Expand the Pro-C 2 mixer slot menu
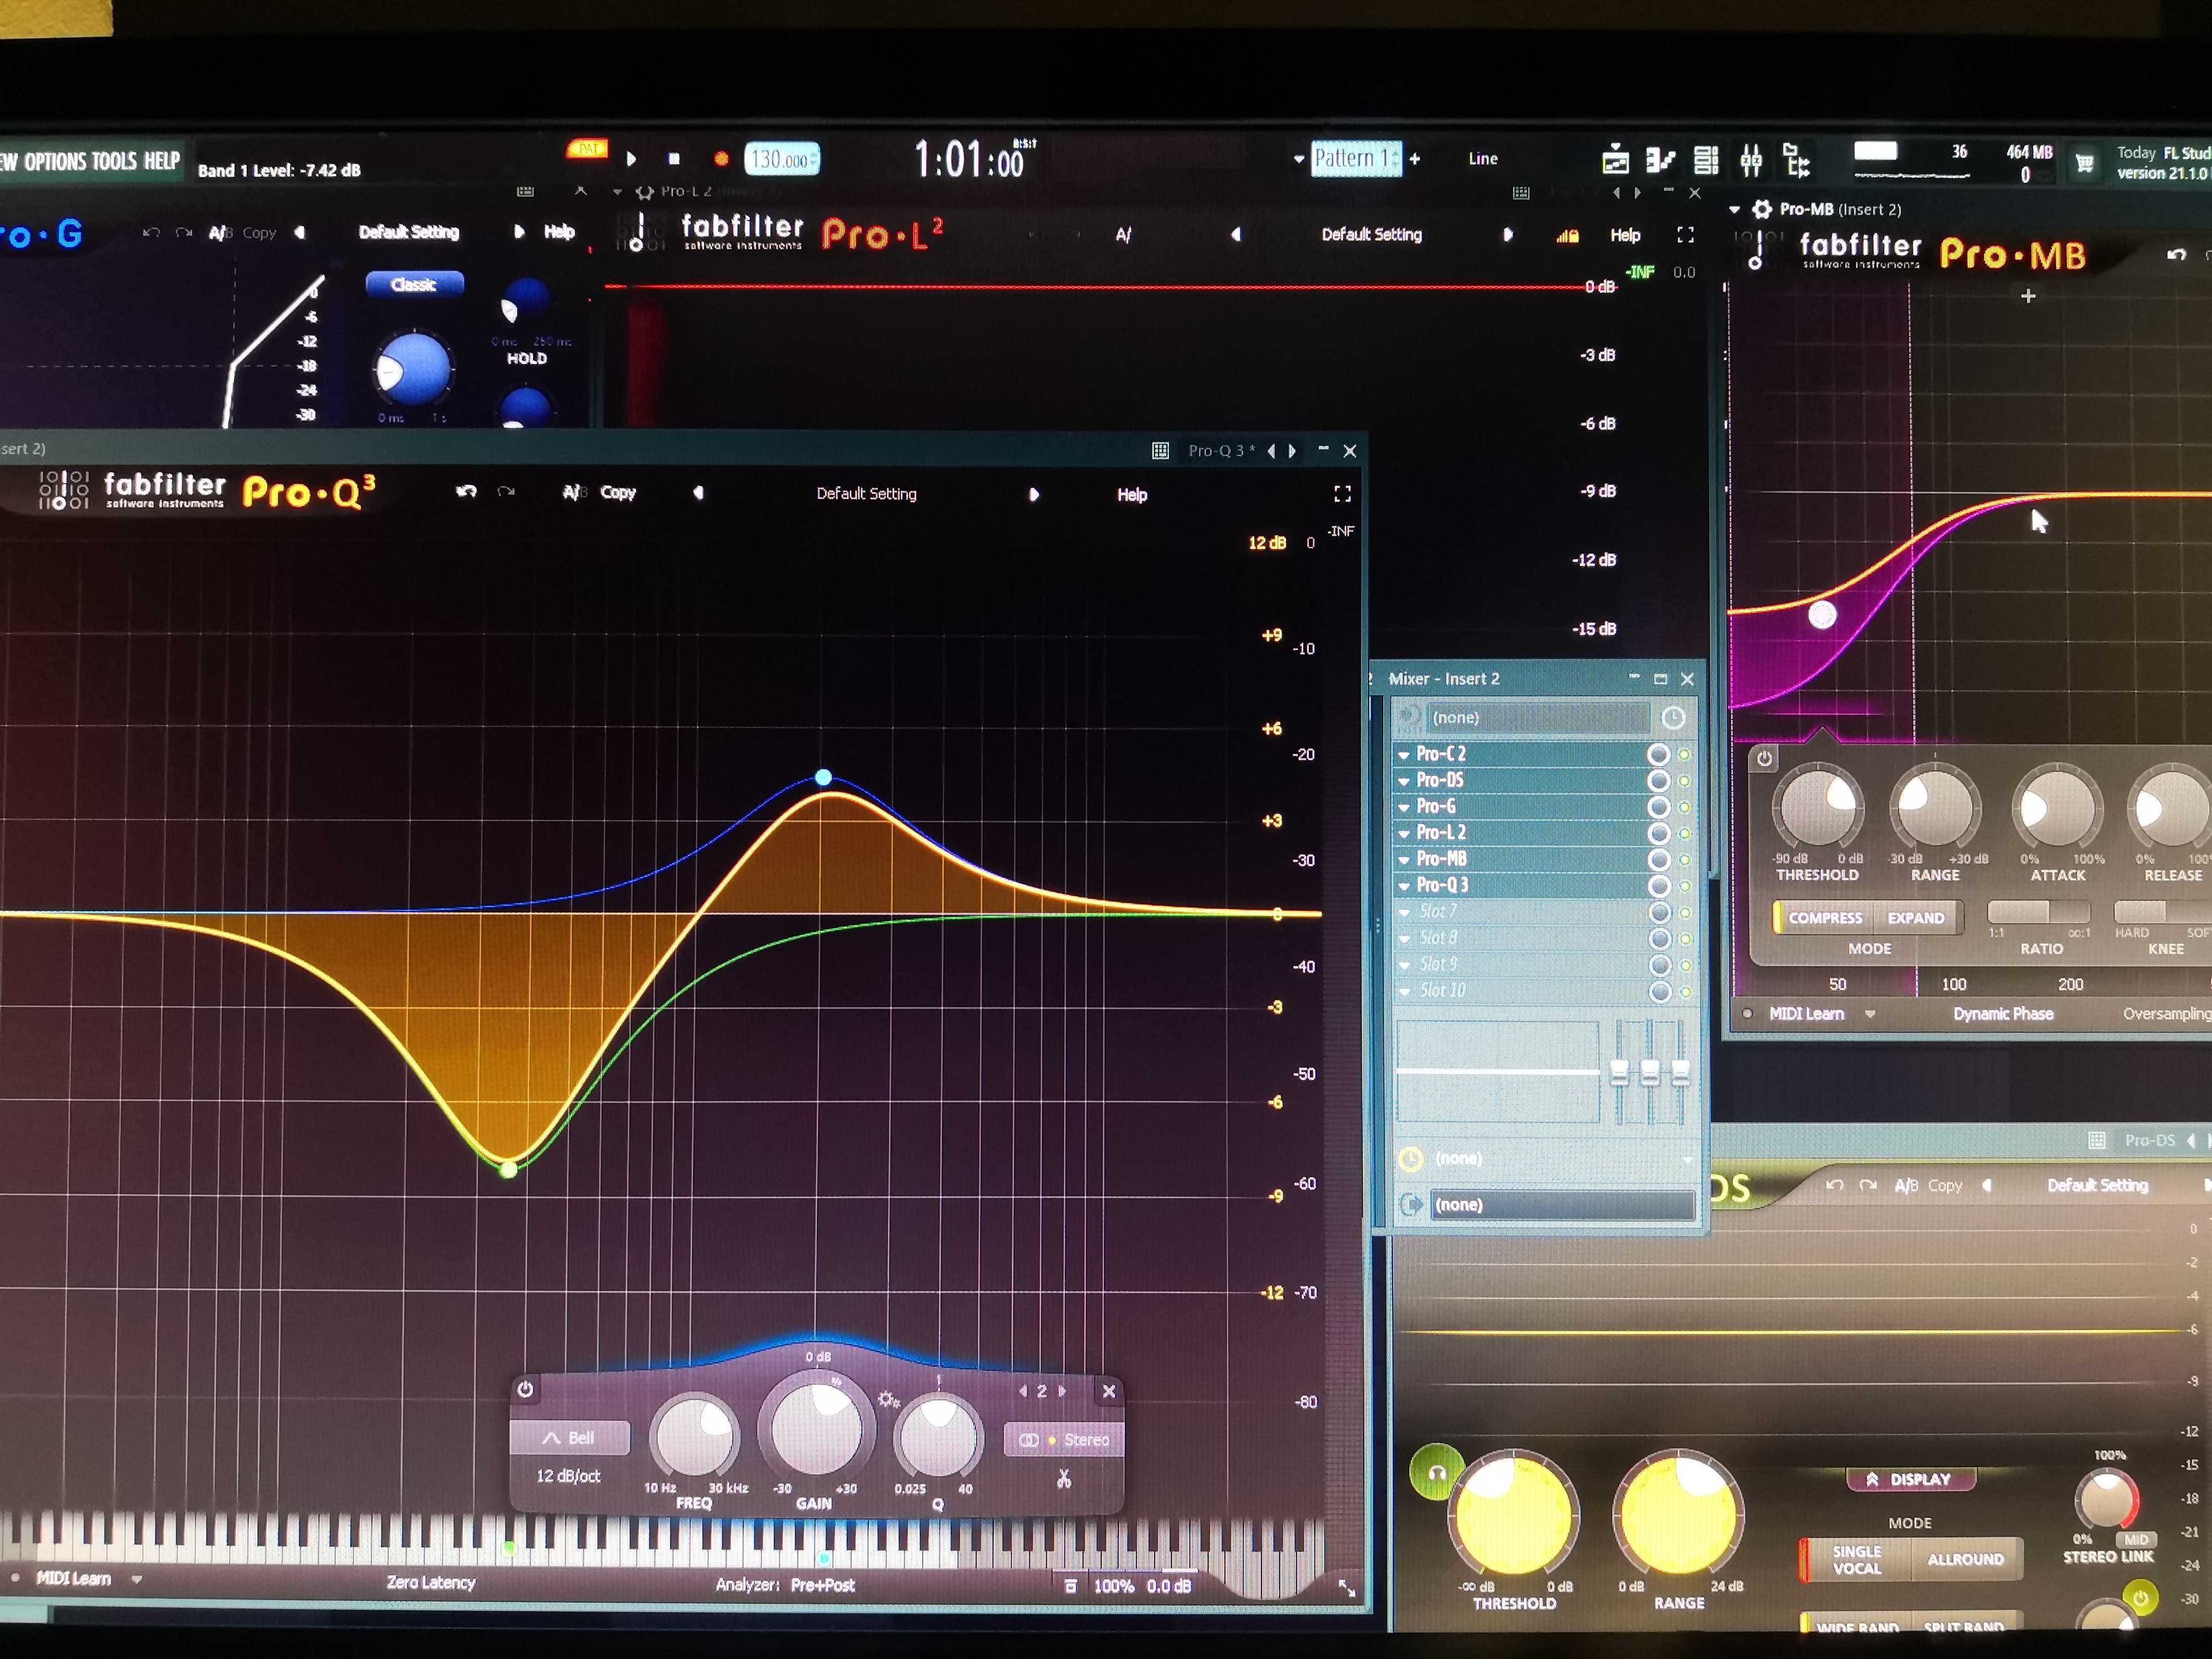Screen dimensions: 2212x1659 point(1404,755)
